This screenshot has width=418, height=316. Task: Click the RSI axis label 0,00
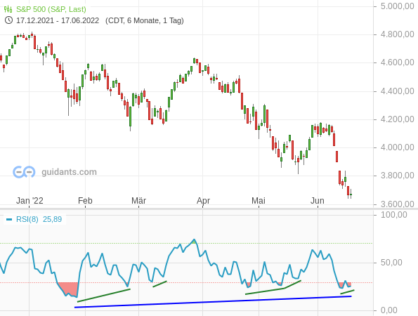[x=389, y=310]
